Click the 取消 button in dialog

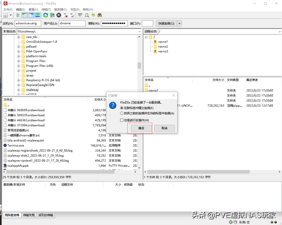pos(164,128)
